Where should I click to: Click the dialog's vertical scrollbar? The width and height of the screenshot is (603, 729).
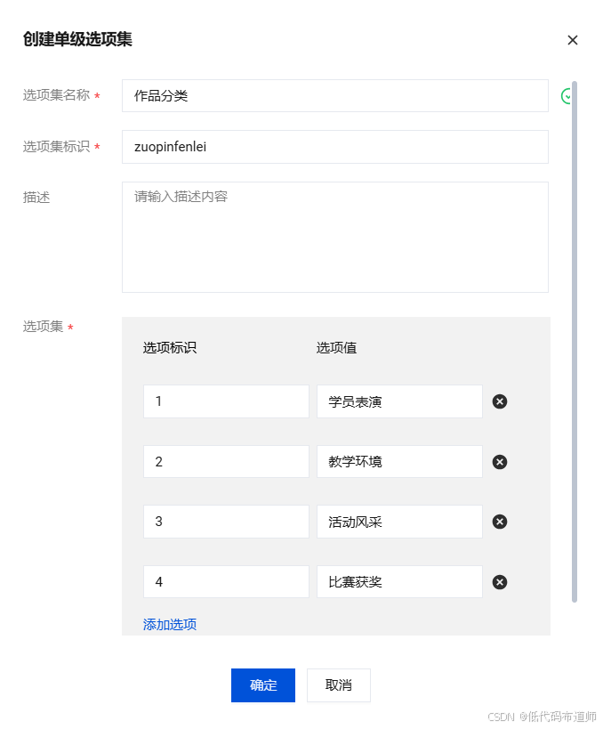(575, 342)
